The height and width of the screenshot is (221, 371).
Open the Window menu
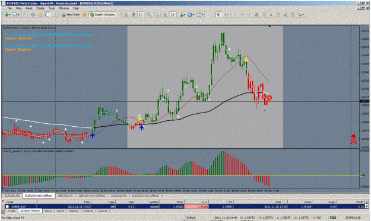pos(64,8)
